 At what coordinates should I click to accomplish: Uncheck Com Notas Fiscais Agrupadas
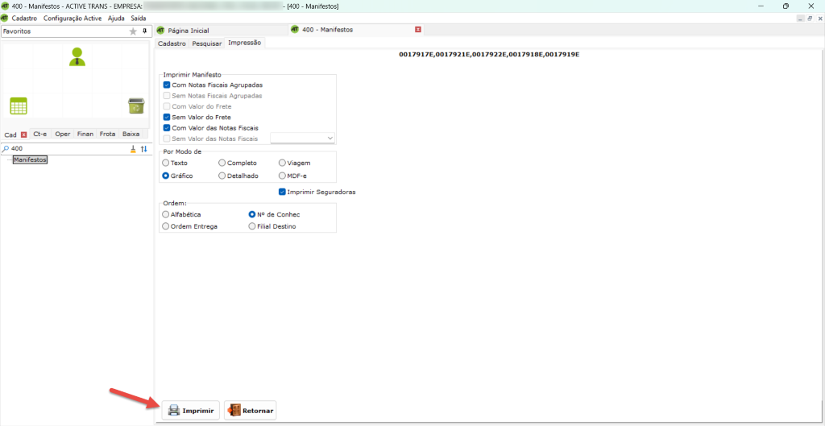(x=167, y=85)
